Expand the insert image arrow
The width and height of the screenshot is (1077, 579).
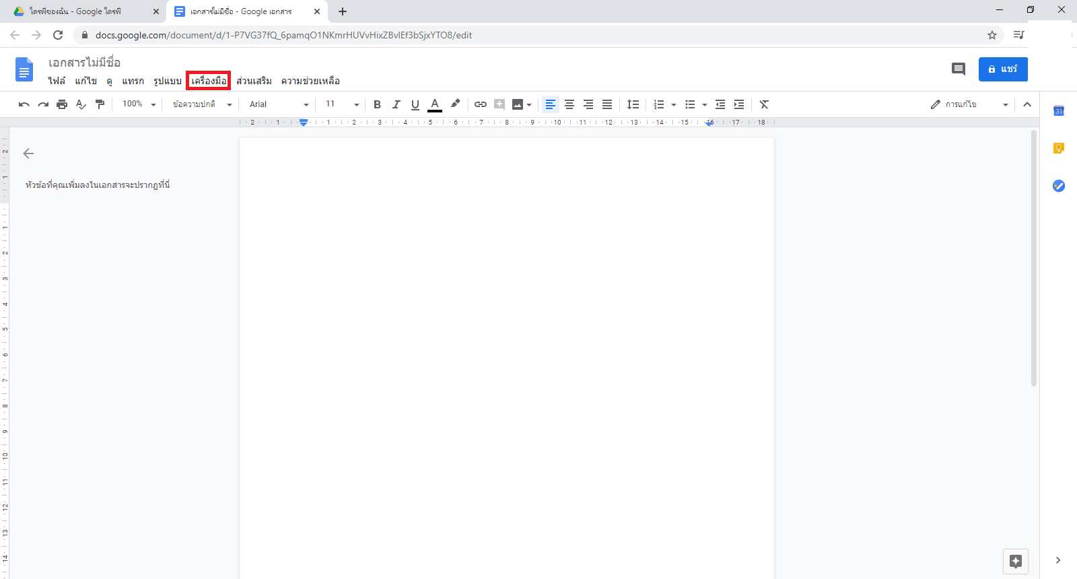point(530,104)
